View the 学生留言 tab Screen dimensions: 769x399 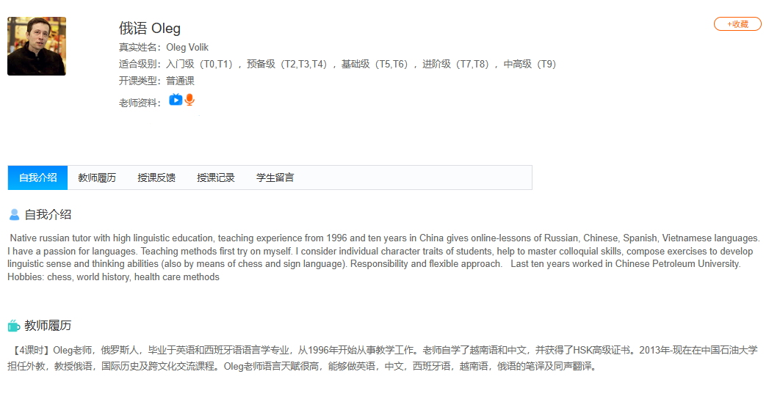(x=275, y=177)
